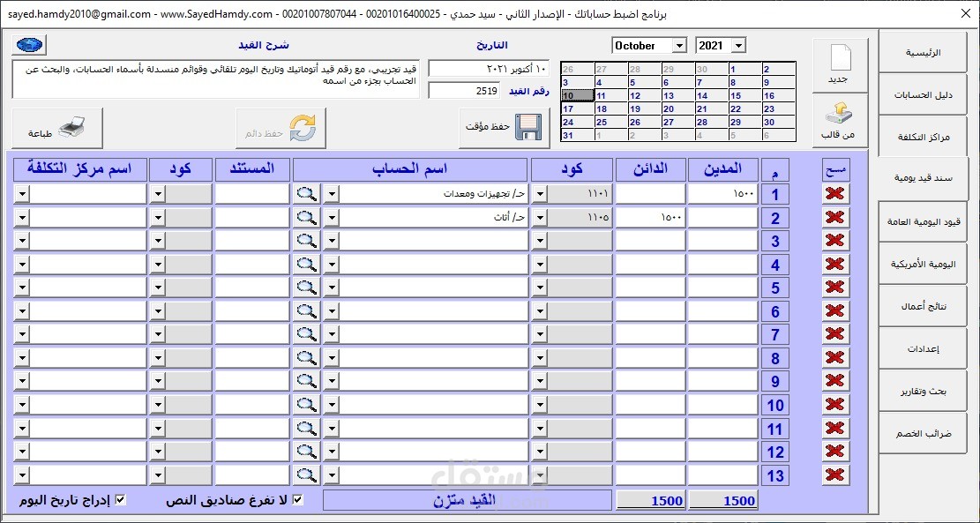Toggle the إدراج تاريخ اليوم checkbox

[122, 499]
